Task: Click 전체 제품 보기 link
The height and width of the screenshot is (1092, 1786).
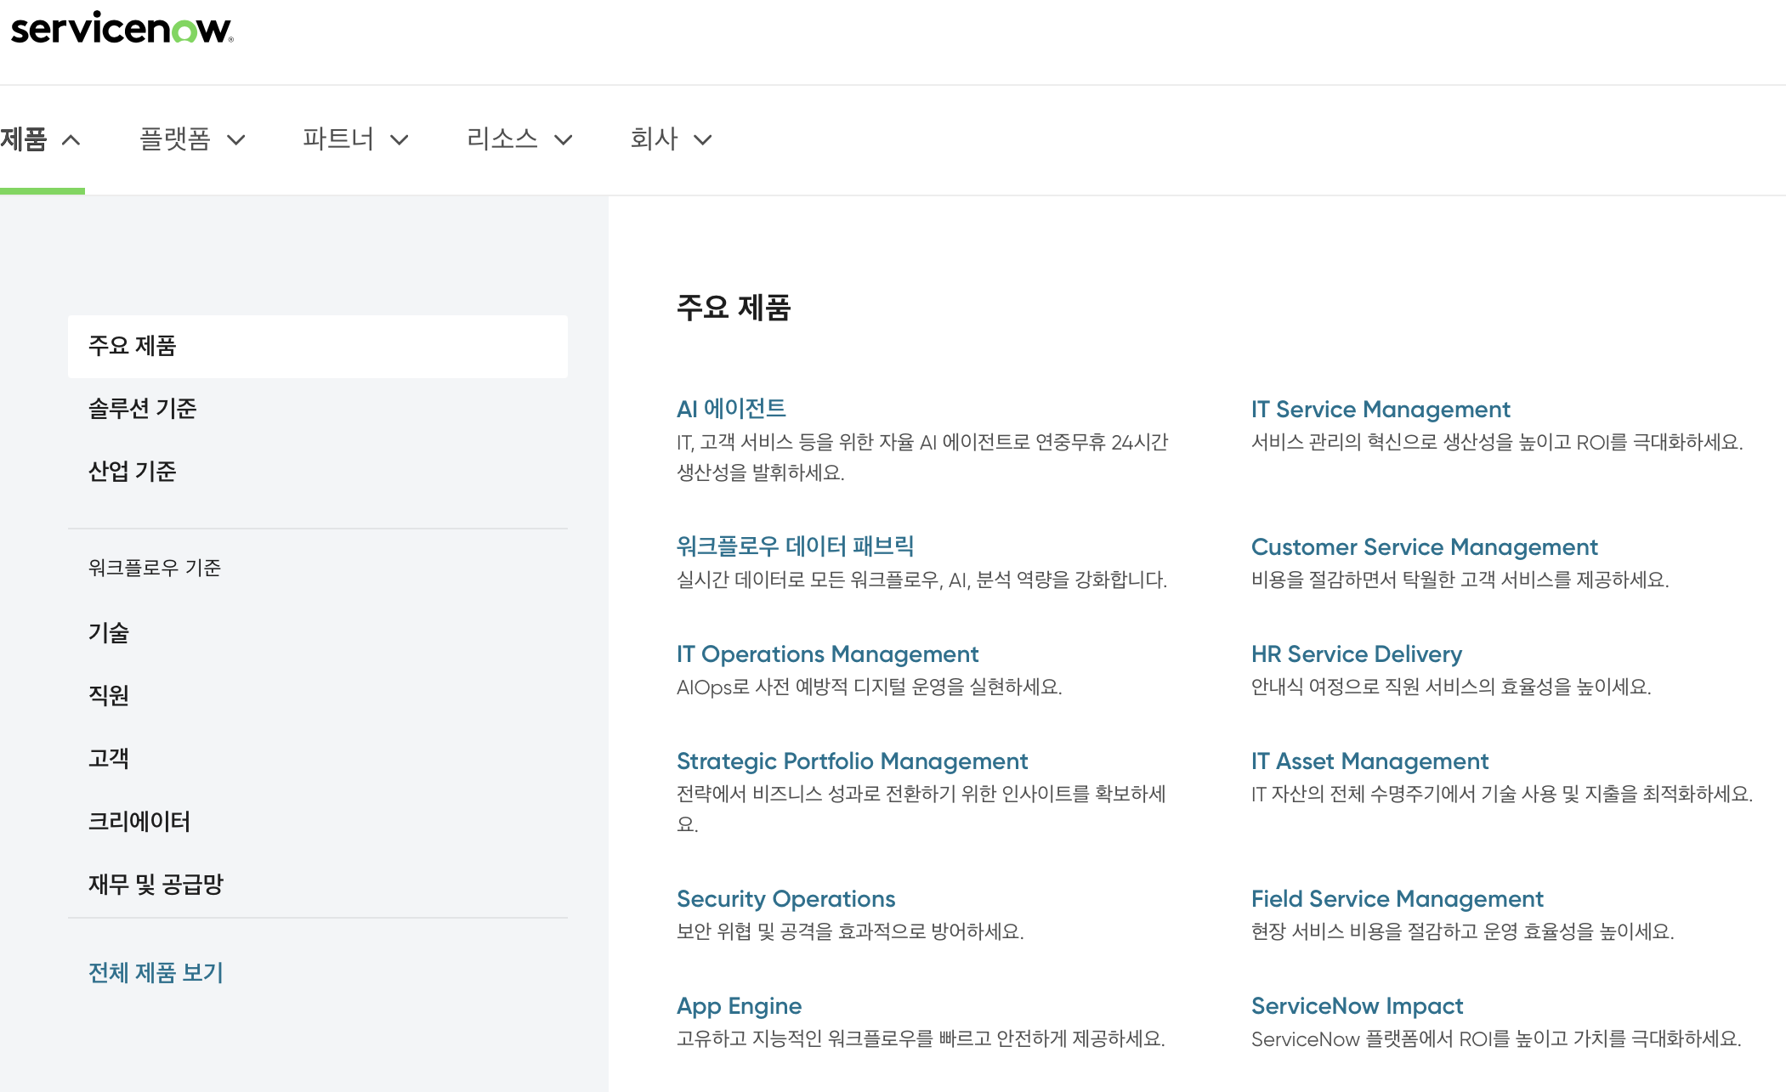Action: 156,973
